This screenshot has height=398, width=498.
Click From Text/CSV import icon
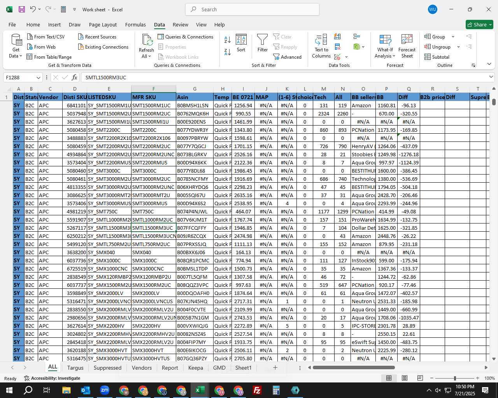[x=46, y=37]
